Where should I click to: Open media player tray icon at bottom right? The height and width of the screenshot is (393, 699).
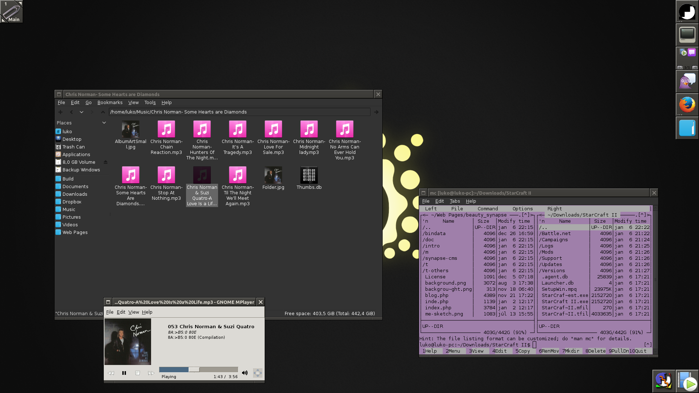pyautogui.click(x=687, y=381)
